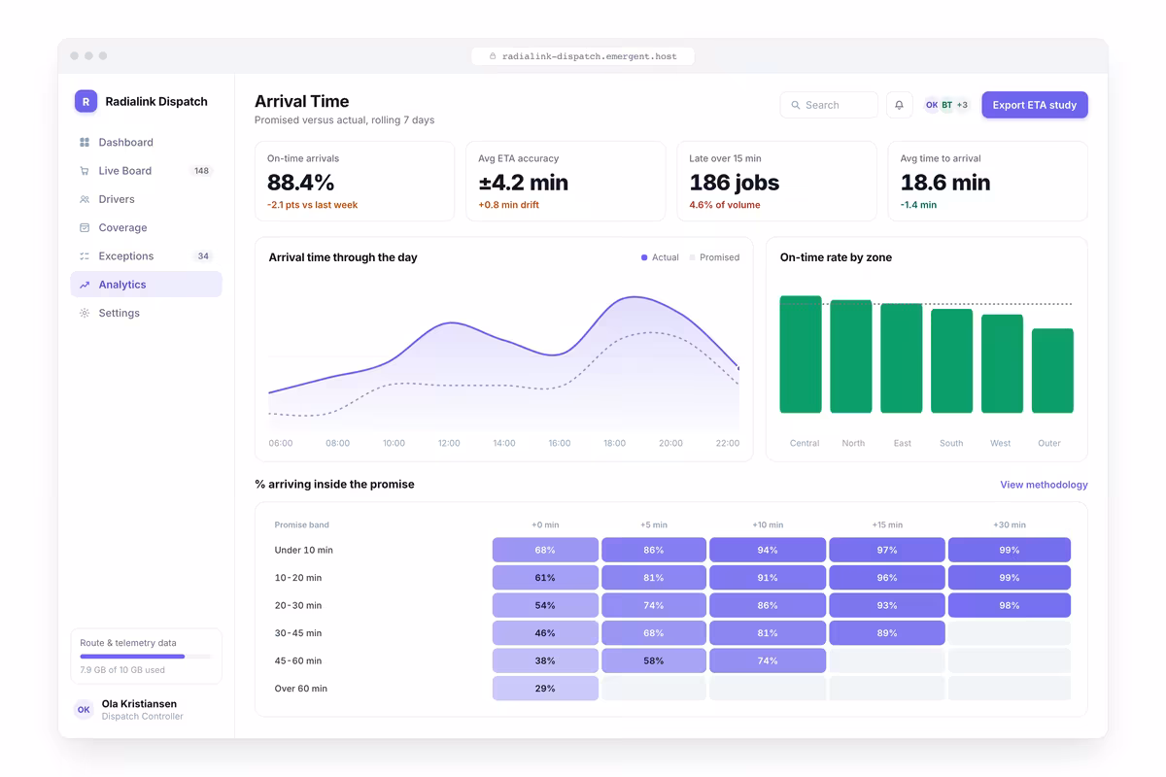Screen dimensions: 1166x777
Task: Click the Late over 15 min card
Action: [x=776, y=182]
